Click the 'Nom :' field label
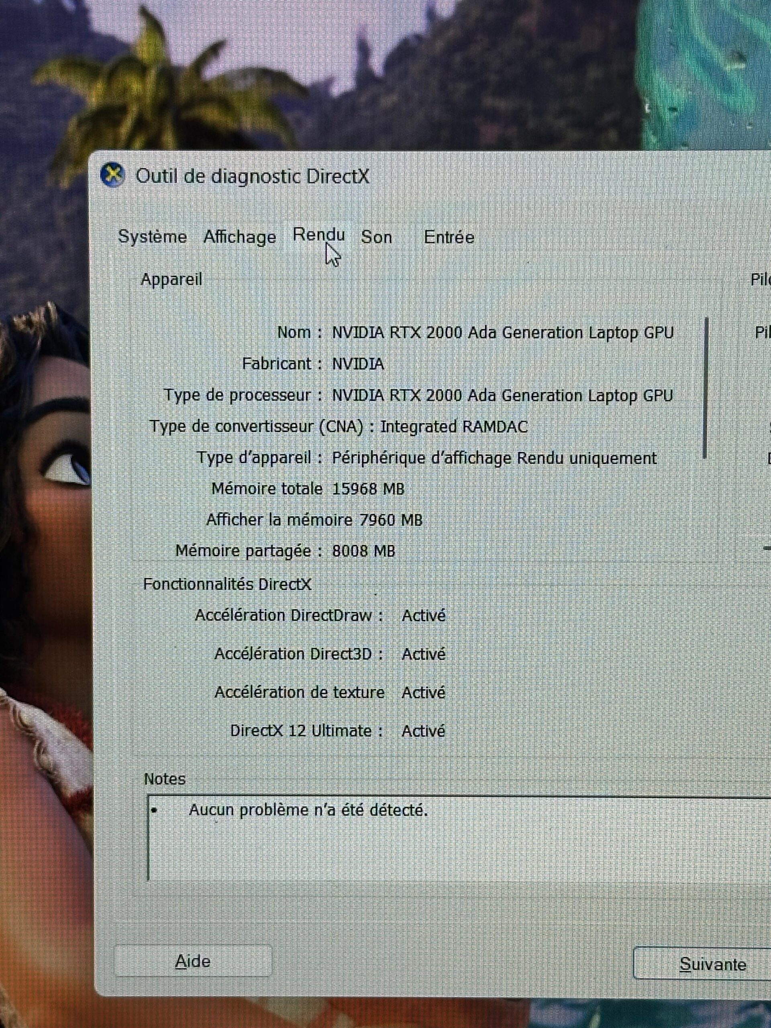The image size is (771, 1028). 300,332
